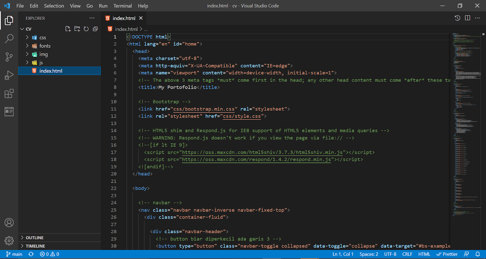486x259 pixels.
Task: Open problems panel via errors and warnings count
Action: pyautogui.click(x=50, y=254)
